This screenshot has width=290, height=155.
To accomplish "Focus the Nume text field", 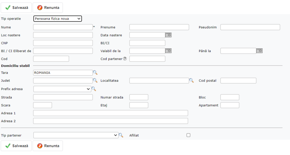I will point(63,27).
